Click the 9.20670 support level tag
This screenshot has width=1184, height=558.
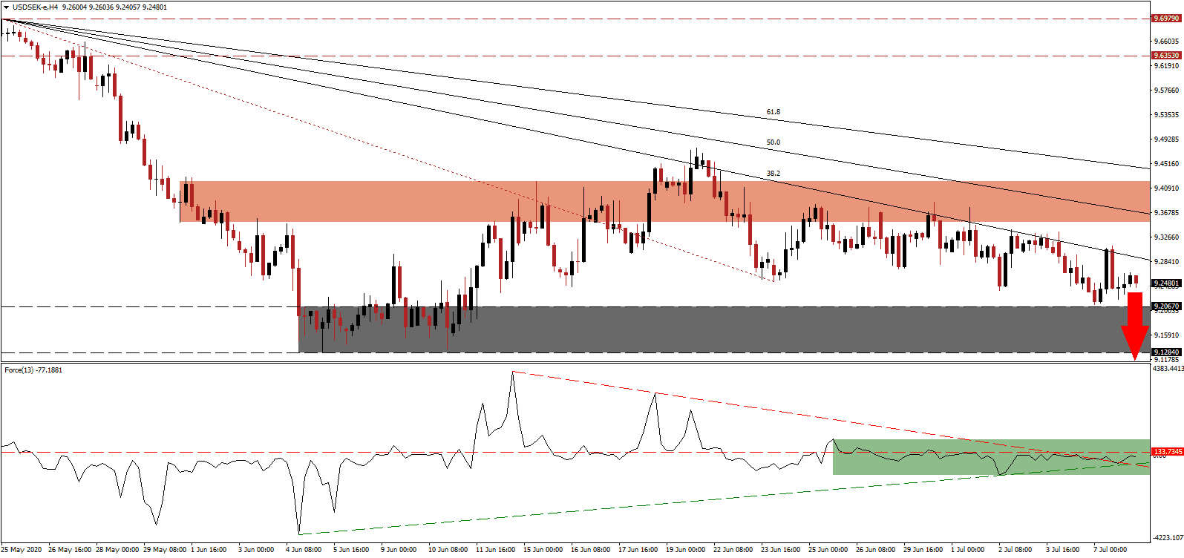point(1165,306)
